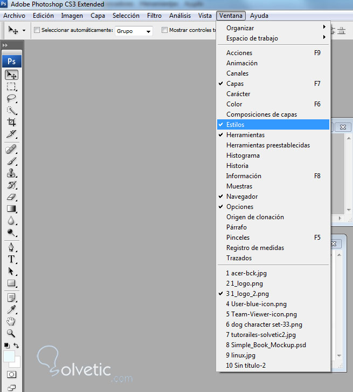Select the Healing Brush tool
This screenshot has width=353, height=392.
click(11, 150)
